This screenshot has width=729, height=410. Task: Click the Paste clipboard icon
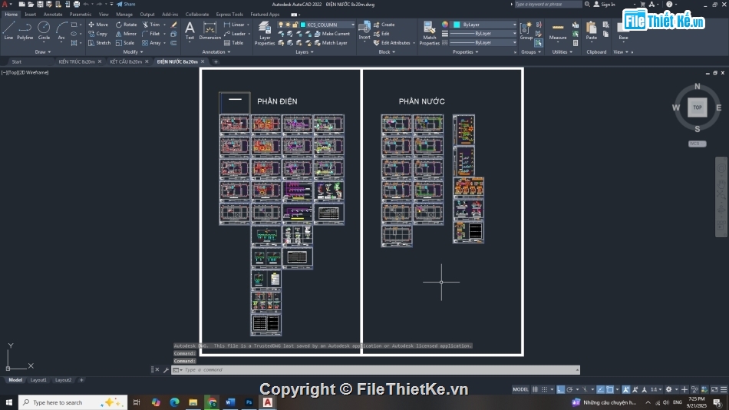pos(591,31)
